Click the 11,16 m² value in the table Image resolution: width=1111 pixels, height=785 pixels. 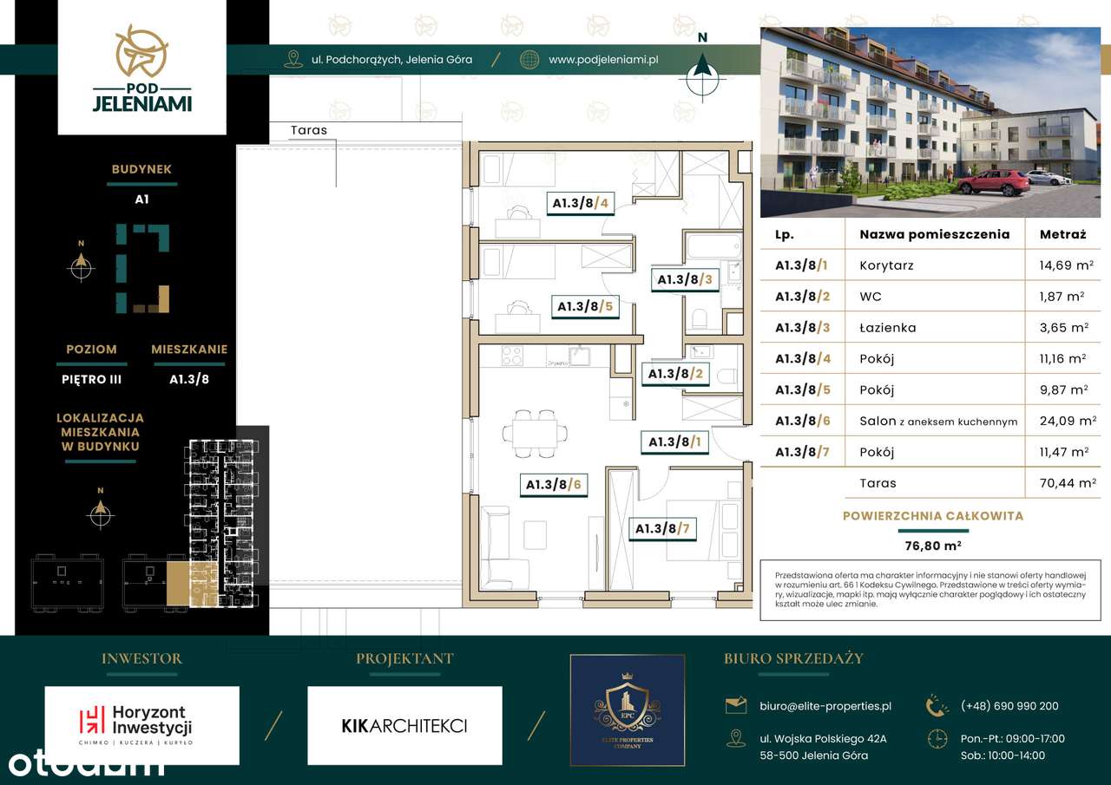point(1064,358)
